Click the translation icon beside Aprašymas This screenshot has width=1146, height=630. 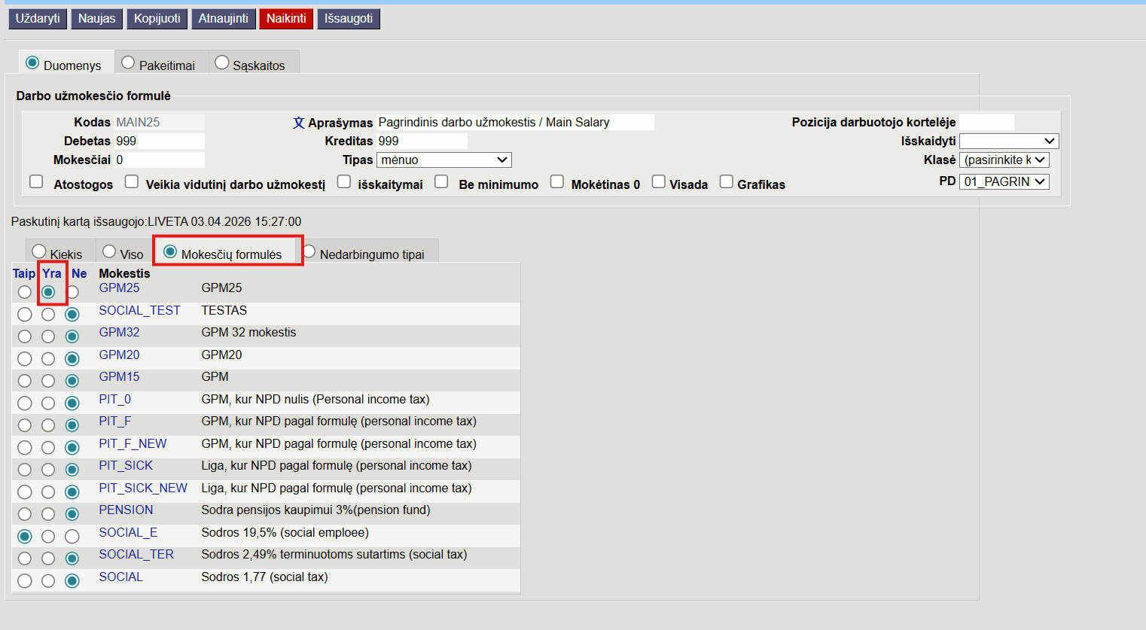tap(299, 123)
